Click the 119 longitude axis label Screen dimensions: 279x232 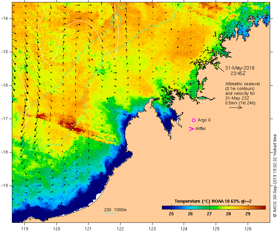(24, 229)
